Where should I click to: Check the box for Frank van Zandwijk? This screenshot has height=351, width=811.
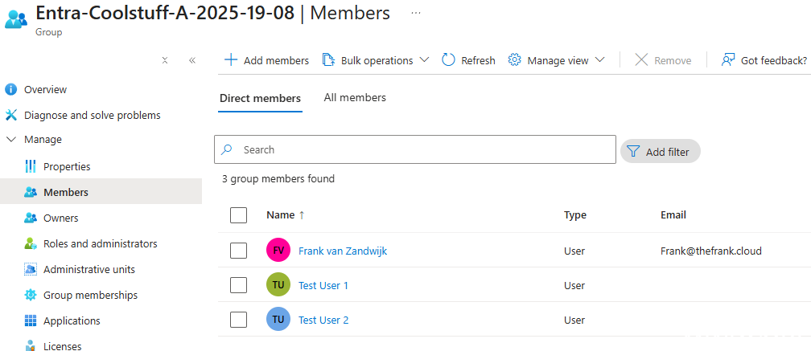tap(238, 251)
